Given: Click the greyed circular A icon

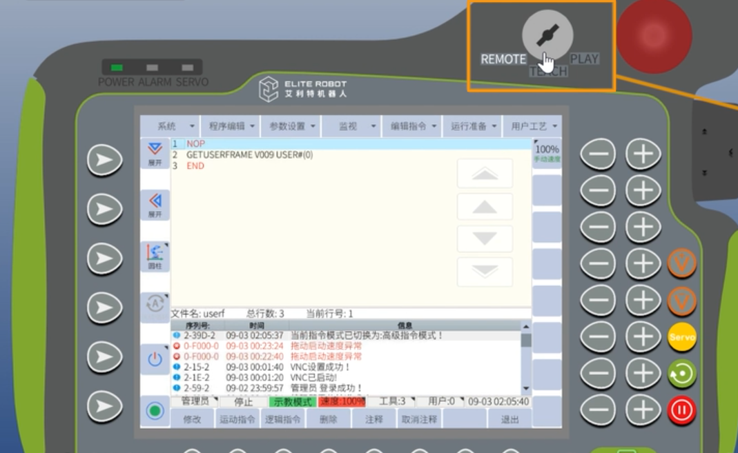Looking at the screenshot, I should (x=155, y=307).
